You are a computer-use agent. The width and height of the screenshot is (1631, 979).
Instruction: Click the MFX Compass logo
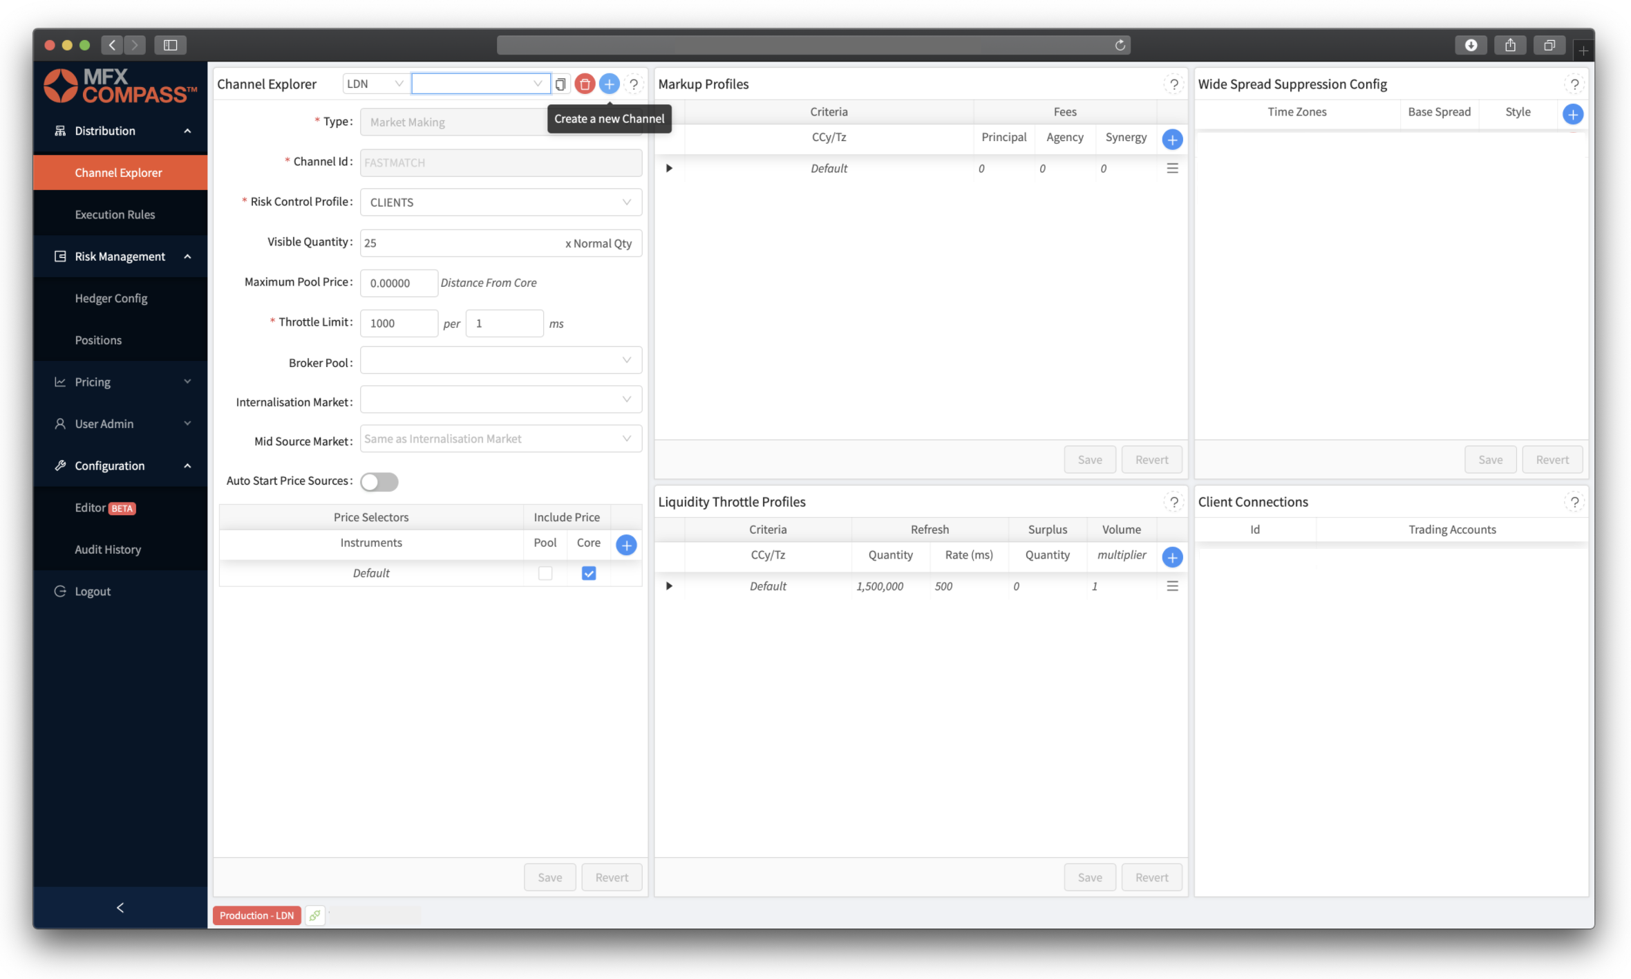(120, 86)
